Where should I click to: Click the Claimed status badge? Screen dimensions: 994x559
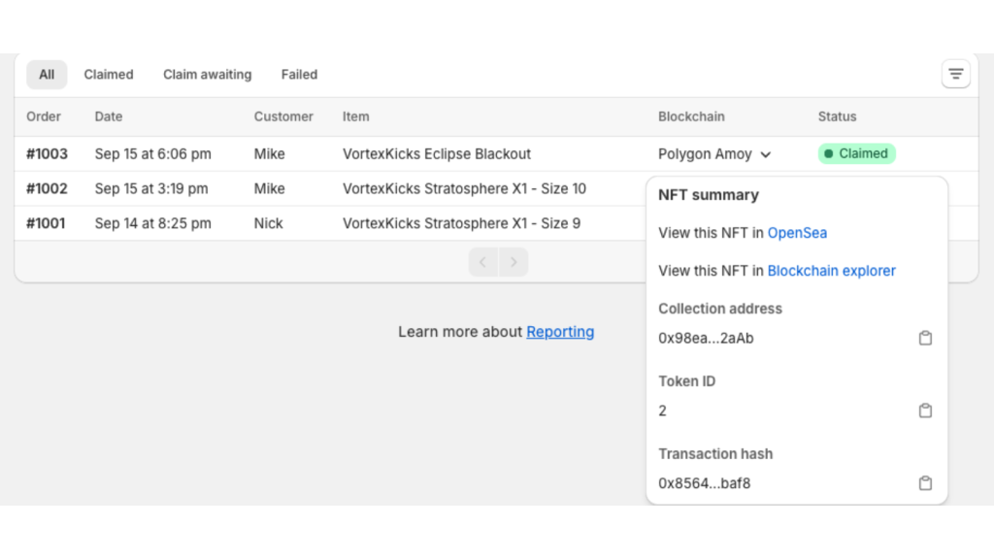tap(856, 153)
